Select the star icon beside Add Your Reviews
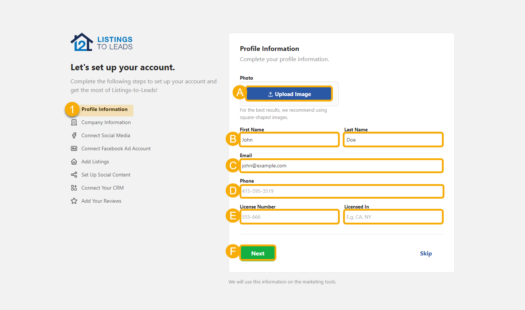 click(74, 201)
